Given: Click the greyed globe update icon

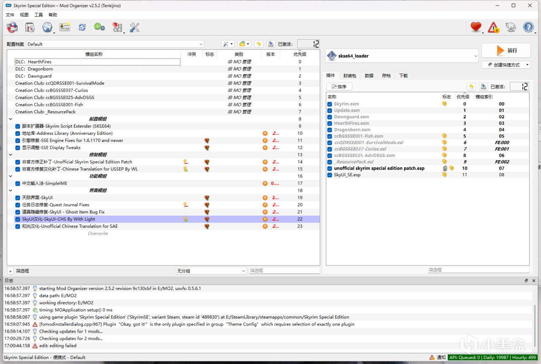Looking at the screenshot, I should pos(511,27).
